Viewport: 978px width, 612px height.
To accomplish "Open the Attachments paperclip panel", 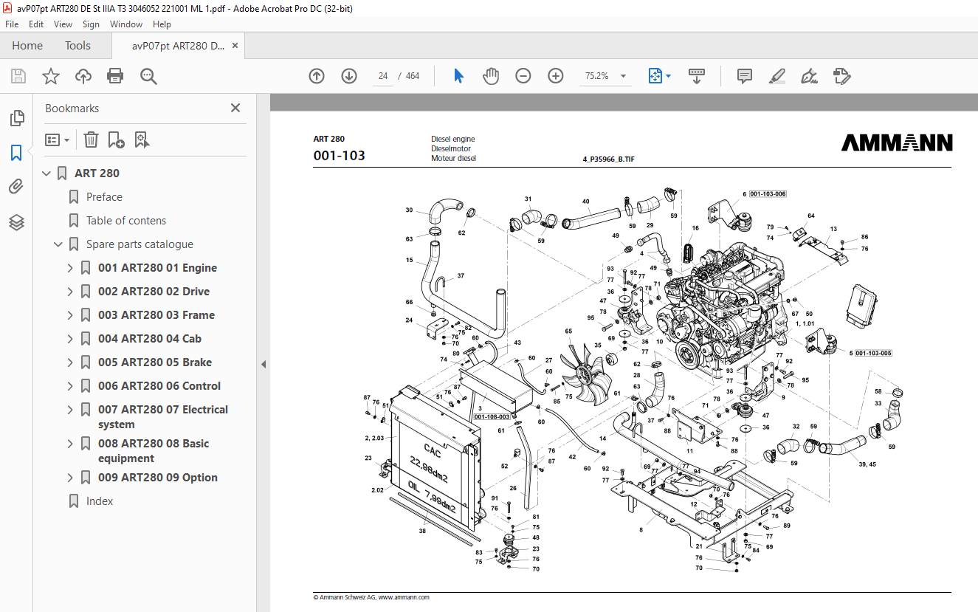I will pyautogui.click(x=16, y=187).
